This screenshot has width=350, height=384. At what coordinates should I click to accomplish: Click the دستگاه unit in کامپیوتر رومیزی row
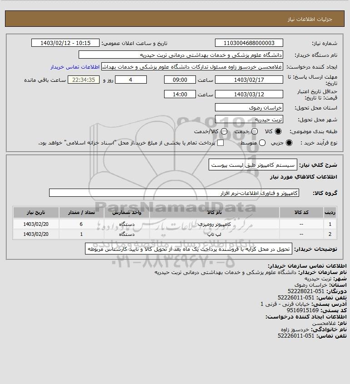pos(127,224)
